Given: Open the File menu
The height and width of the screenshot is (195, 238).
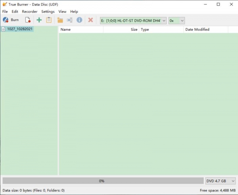Looking at the screenshot, I should tap(5, 11).
